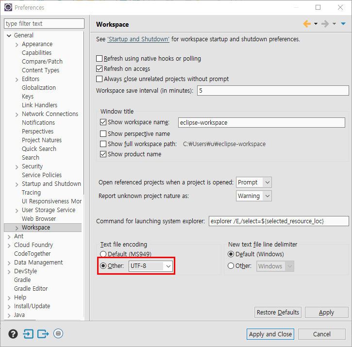Screen dimensions: 352x347
Task: Select Tracing preference page
Action: click(31, 193)
